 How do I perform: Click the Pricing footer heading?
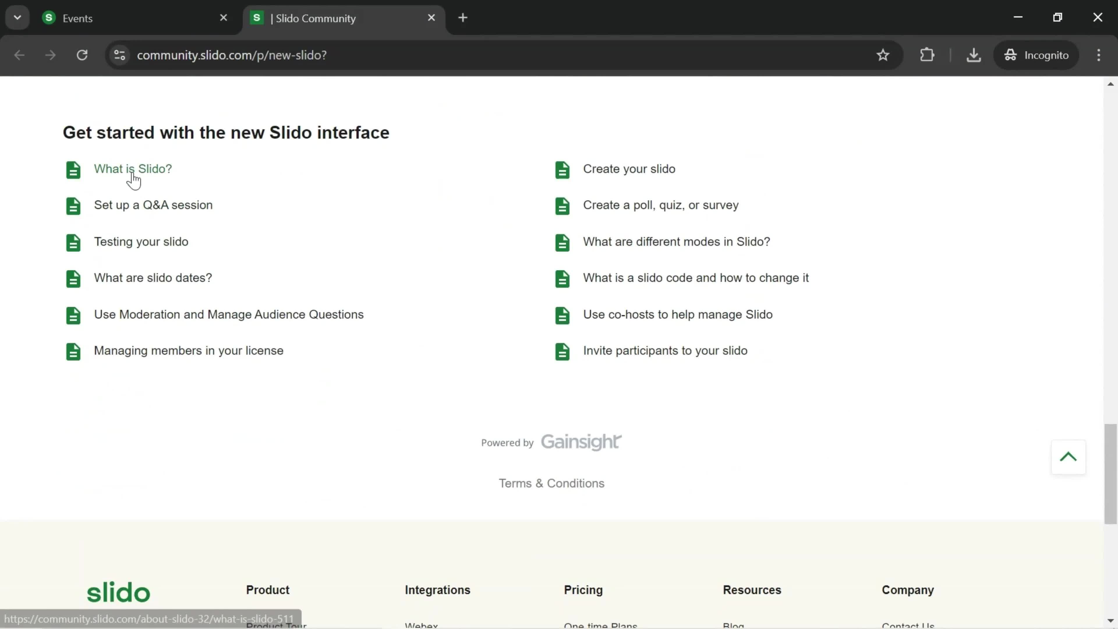[583, 590]
